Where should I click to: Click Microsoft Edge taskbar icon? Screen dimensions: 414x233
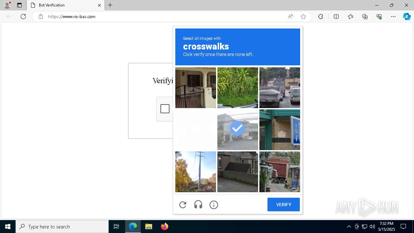tap(133, 227)
